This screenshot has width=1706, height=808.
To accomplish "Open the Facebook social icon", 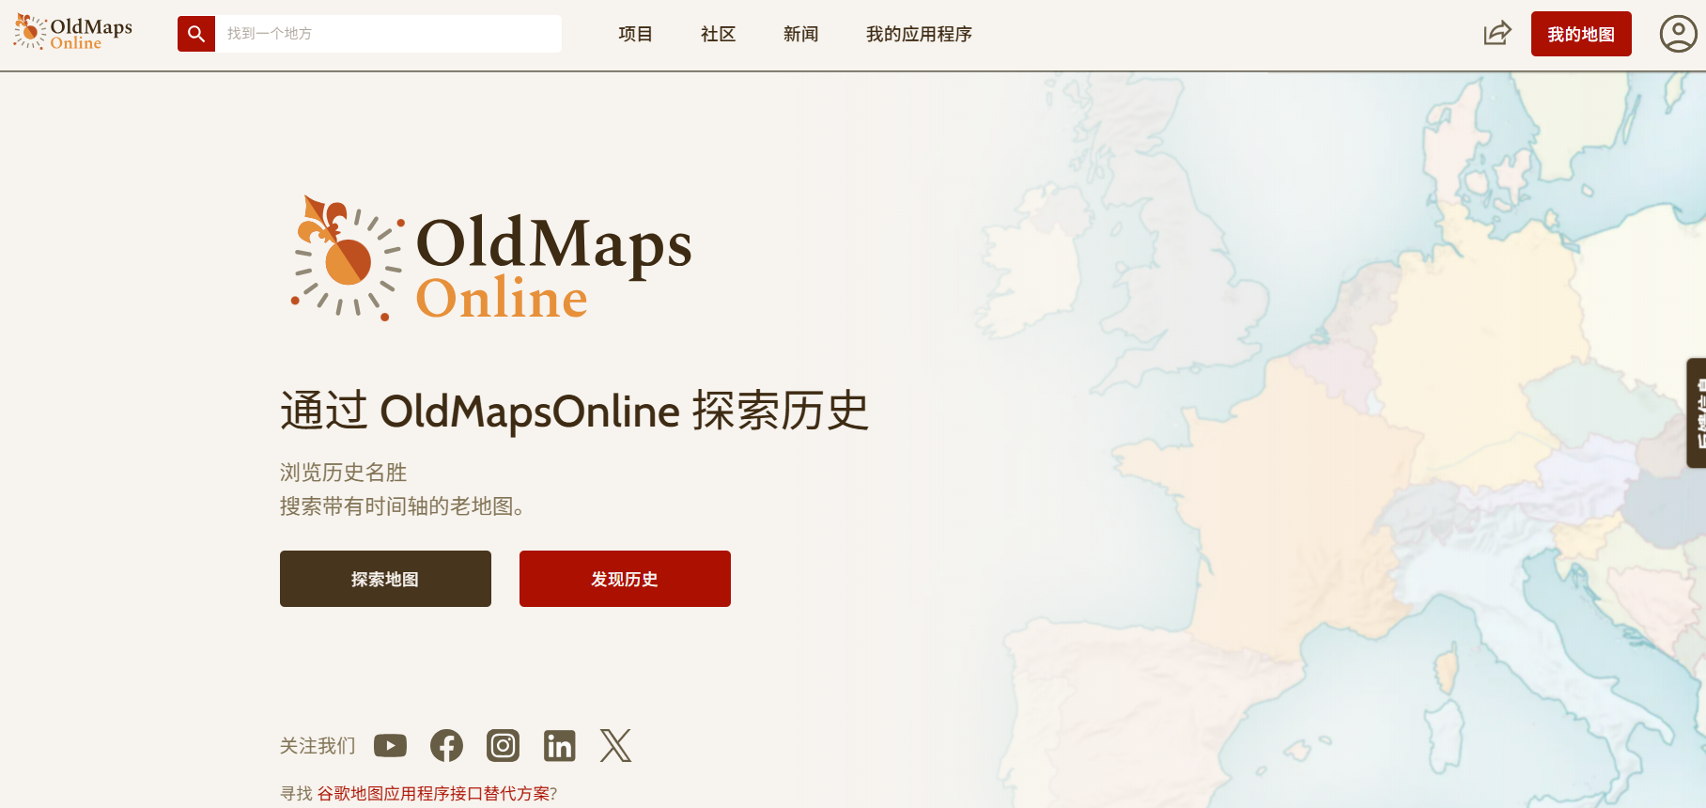I will point(446,746).
